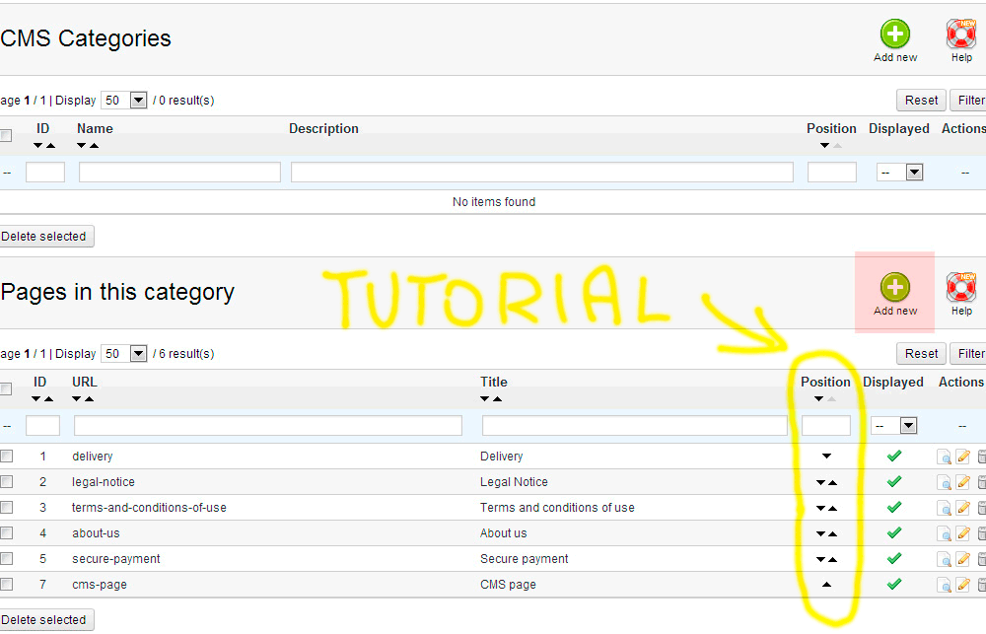Preview the legal-notice page
Image resolution: width=986 pixels, height=634 pixels.
pos(944,482)
